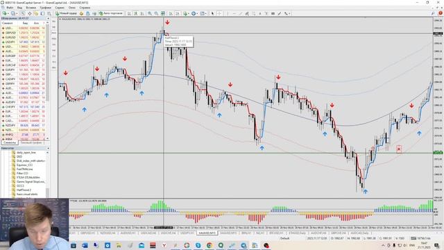Select GBPUSD row in Market Watch
This screenshot has height=250, width=444.
tap(23, 33)
